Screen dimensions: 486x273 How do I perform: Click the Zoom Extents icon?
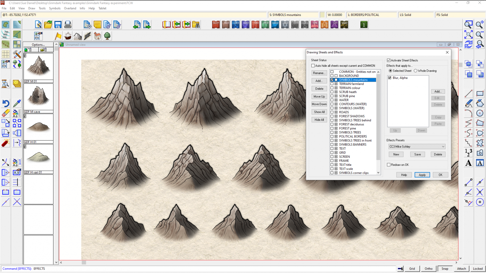click(469, 35)
